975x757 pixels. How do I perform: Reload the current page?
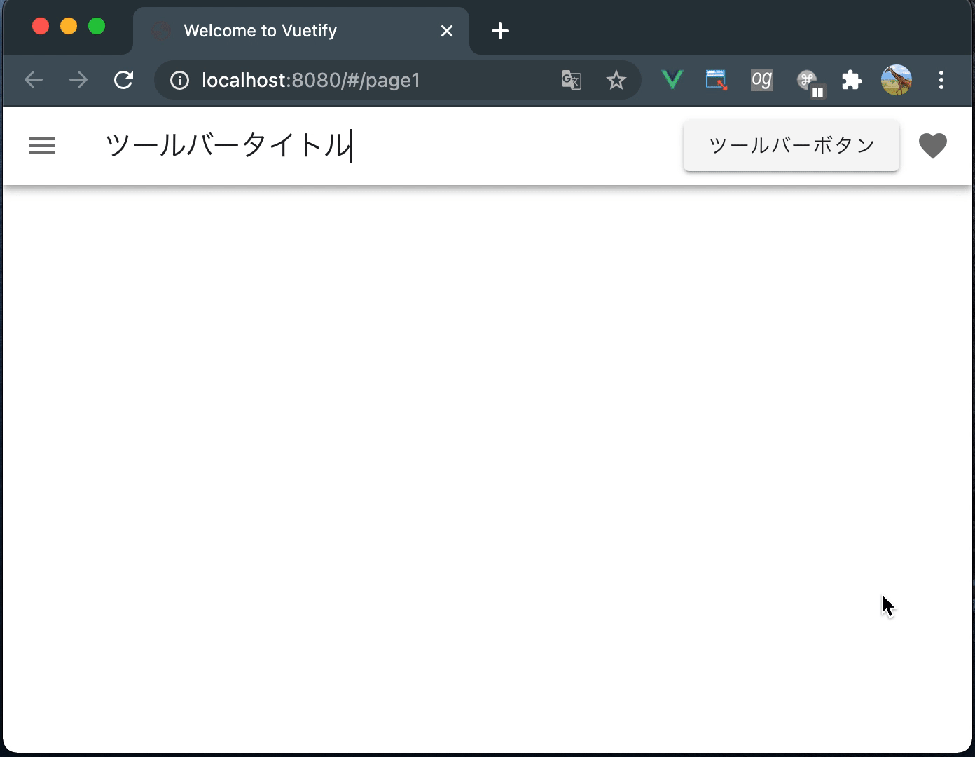124,79
